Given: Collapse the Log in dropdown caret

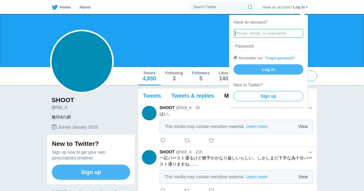Looking at the screenshot, I should (307, 7).
